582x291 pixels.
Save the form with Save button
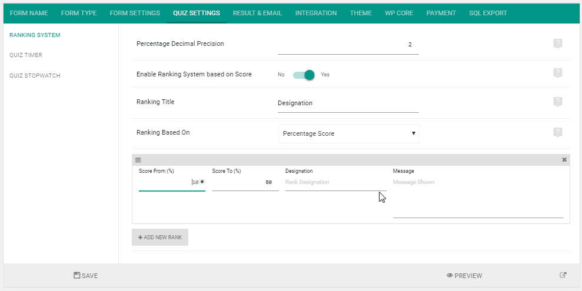pos(86,276)
